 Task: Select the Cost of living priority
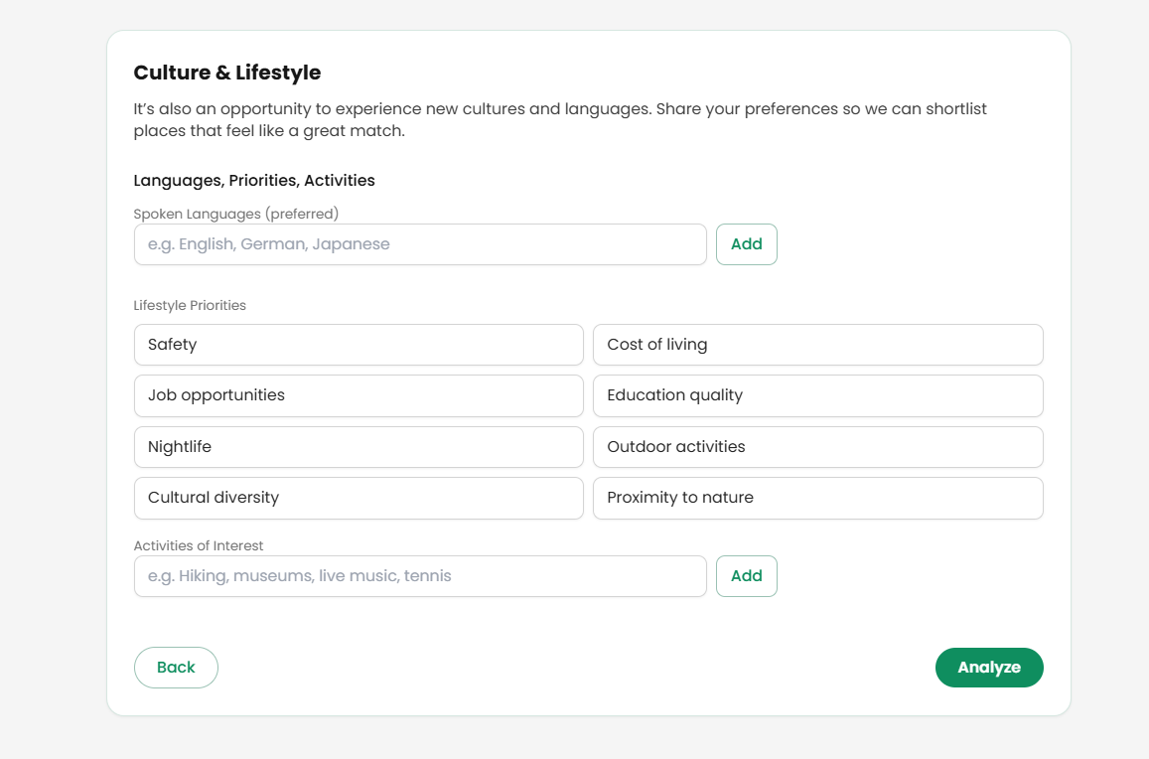coord(817,345)
